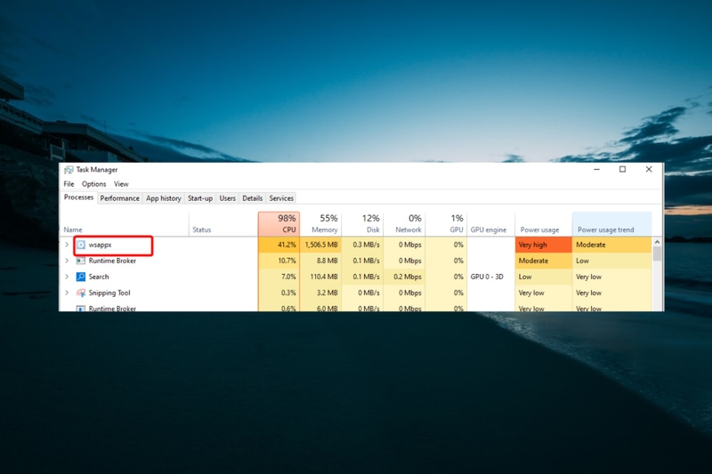
Task: Switch to the Users tab
Action: click(x=228, y=198)
